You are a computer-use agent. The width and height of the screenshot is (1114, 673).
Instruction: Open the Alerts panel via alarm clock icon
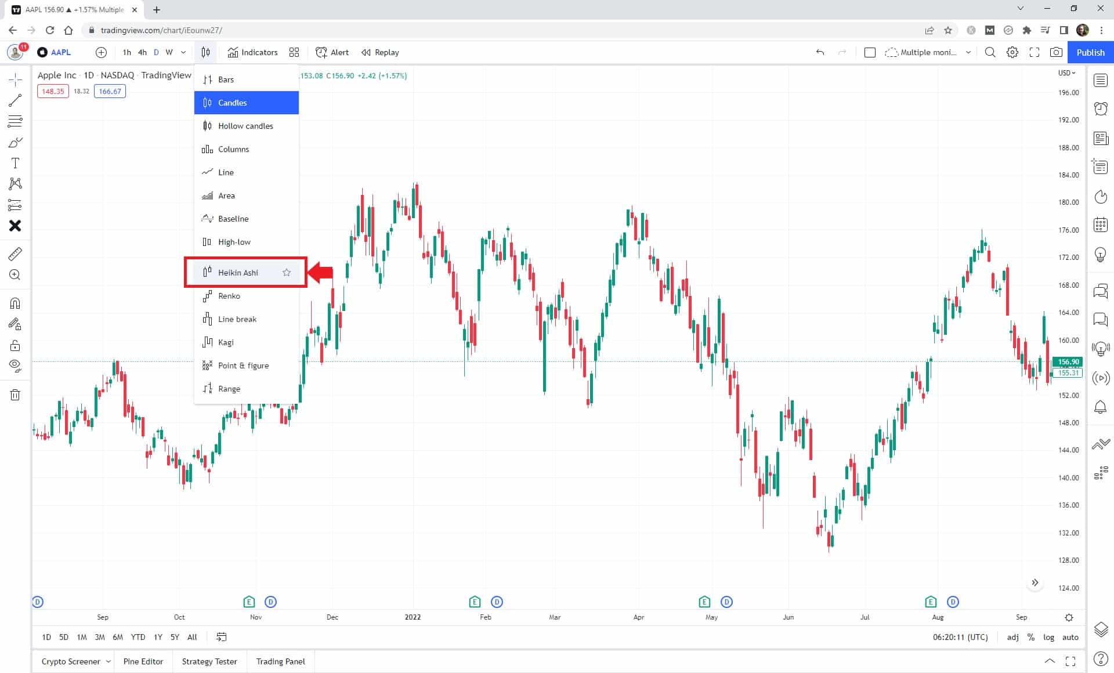(1100, 108)
